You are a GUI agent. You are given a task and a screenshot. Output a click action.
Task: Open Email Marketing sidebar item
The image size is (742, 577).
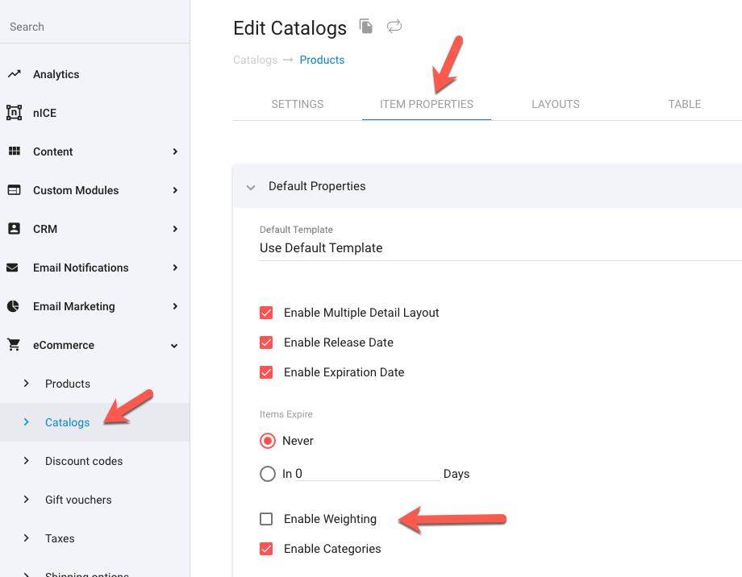point(74,306)
